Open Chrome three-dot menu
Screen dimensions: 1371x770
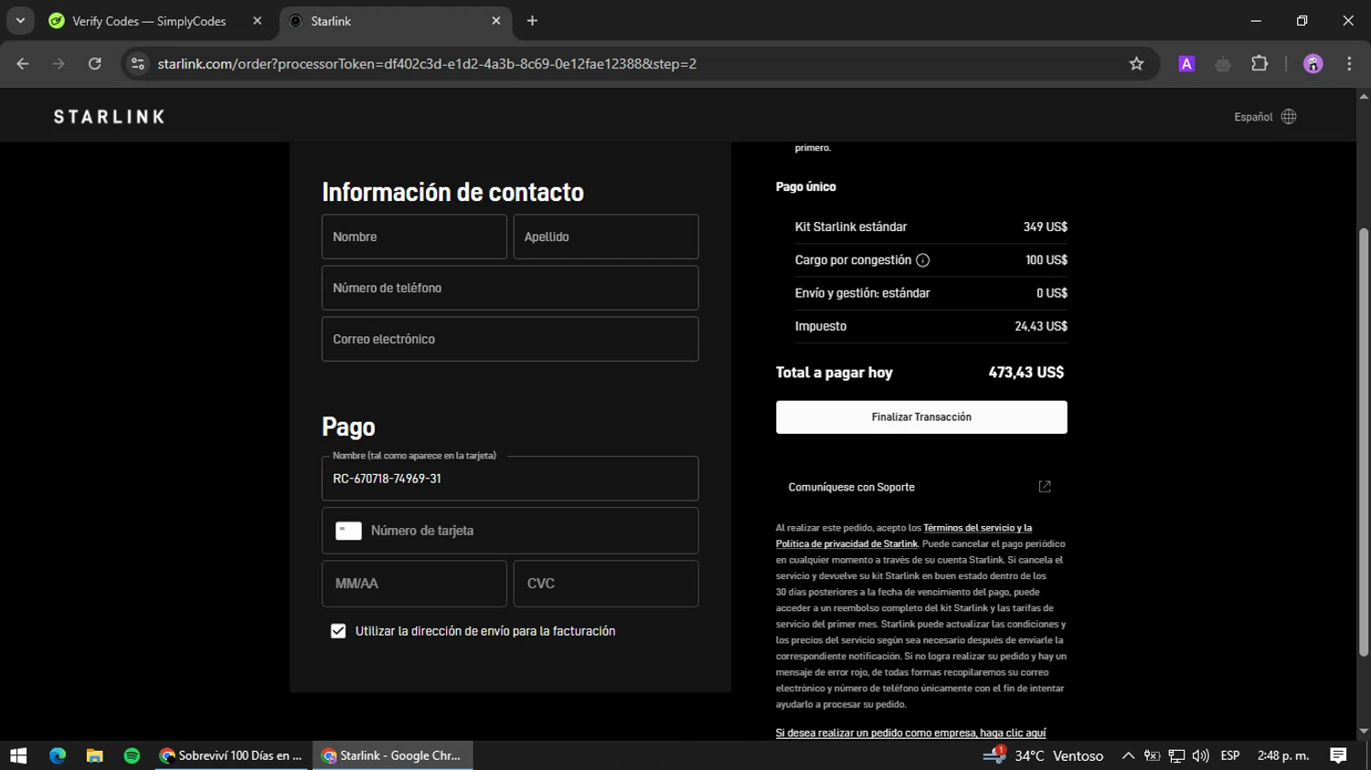[1349, 64]
